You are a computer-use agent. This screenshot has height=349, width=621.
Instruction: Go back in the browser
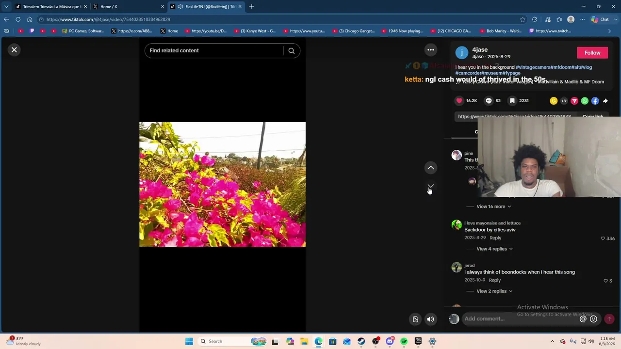point(6,19)
